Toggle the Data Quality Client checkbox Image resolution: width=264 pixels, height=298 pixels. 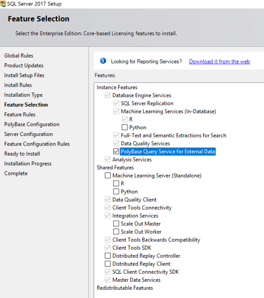pos(108,200)
